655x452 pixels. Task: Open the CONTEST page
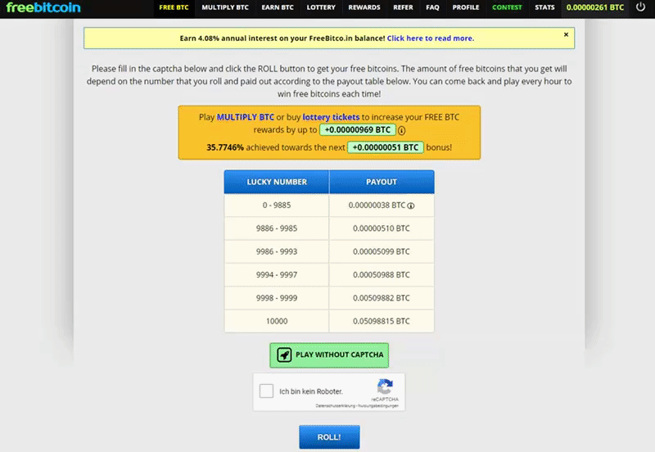507,7
